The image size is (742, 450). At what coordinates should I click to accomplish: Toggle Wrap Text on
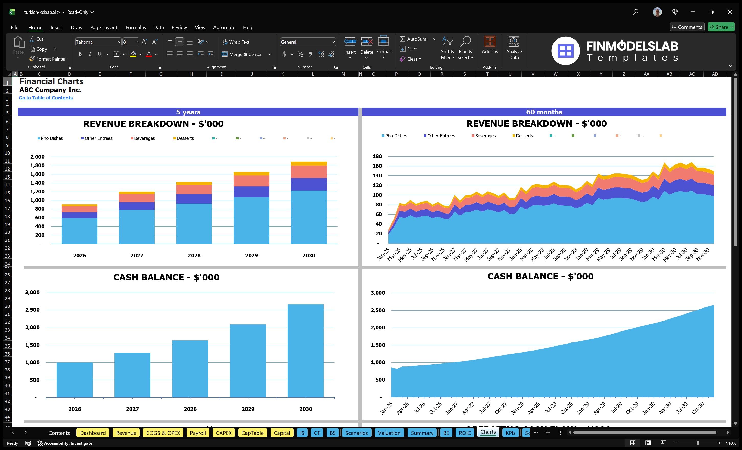(236, 42)
